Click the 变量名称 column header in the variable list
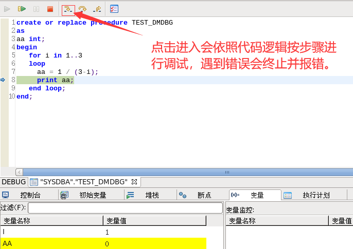Screen dimensions: 353x249 (x=52, y=221)
